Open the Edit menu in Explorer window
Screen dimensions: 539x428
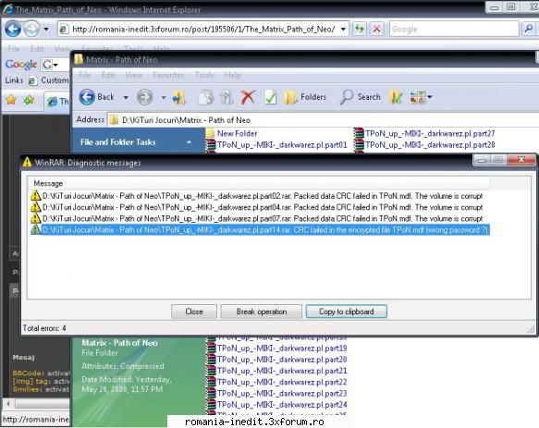pyautogui.click(x=108, y=75)
